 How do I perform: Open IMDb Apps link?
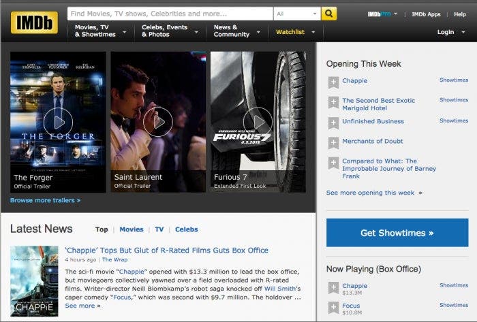[x=426, y=14]
